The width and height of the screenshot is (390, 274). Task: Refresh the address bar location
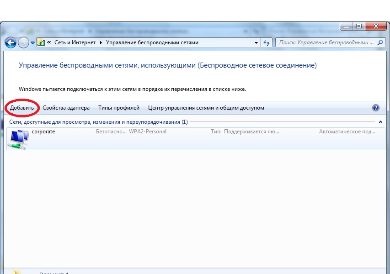267,43
